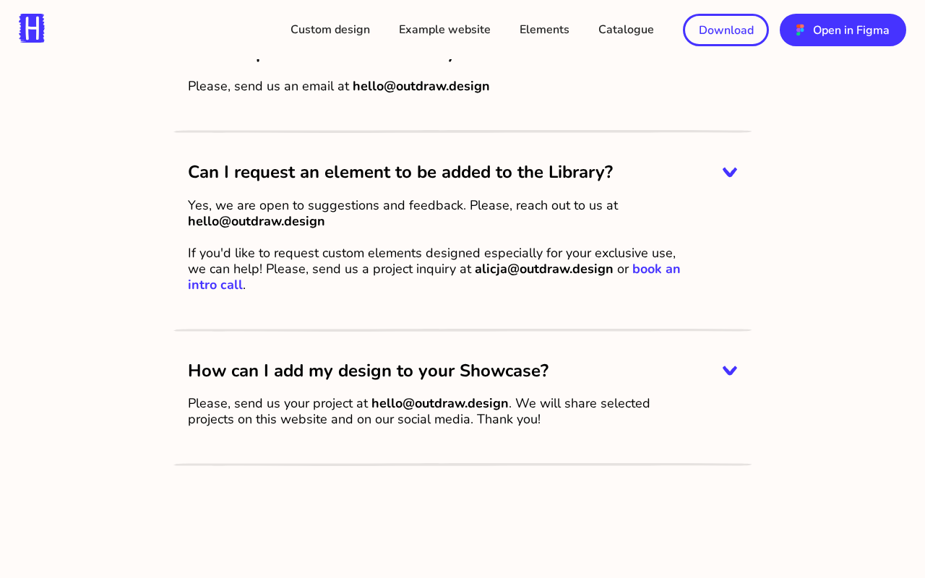
Task: Click the alicja@outdraw.design email address
Action: click(543, 269)
